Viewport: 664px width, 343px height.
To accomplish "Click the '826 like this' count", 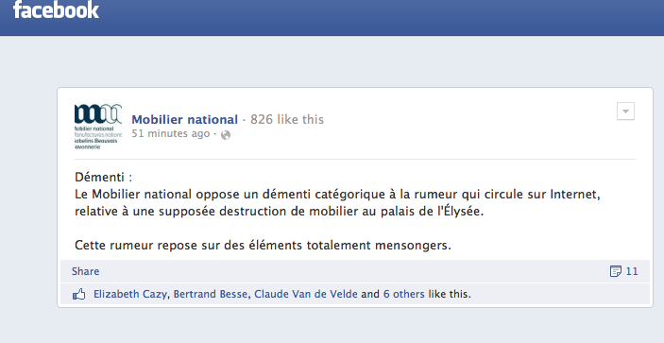I will click(x=287, y=119).
